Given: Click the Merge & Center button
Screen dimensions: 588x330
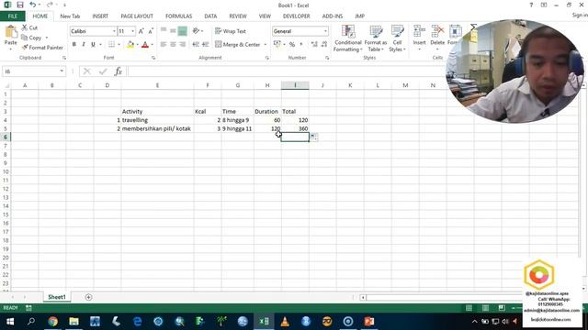Looking at the screenshot, I should coord(238,45).
